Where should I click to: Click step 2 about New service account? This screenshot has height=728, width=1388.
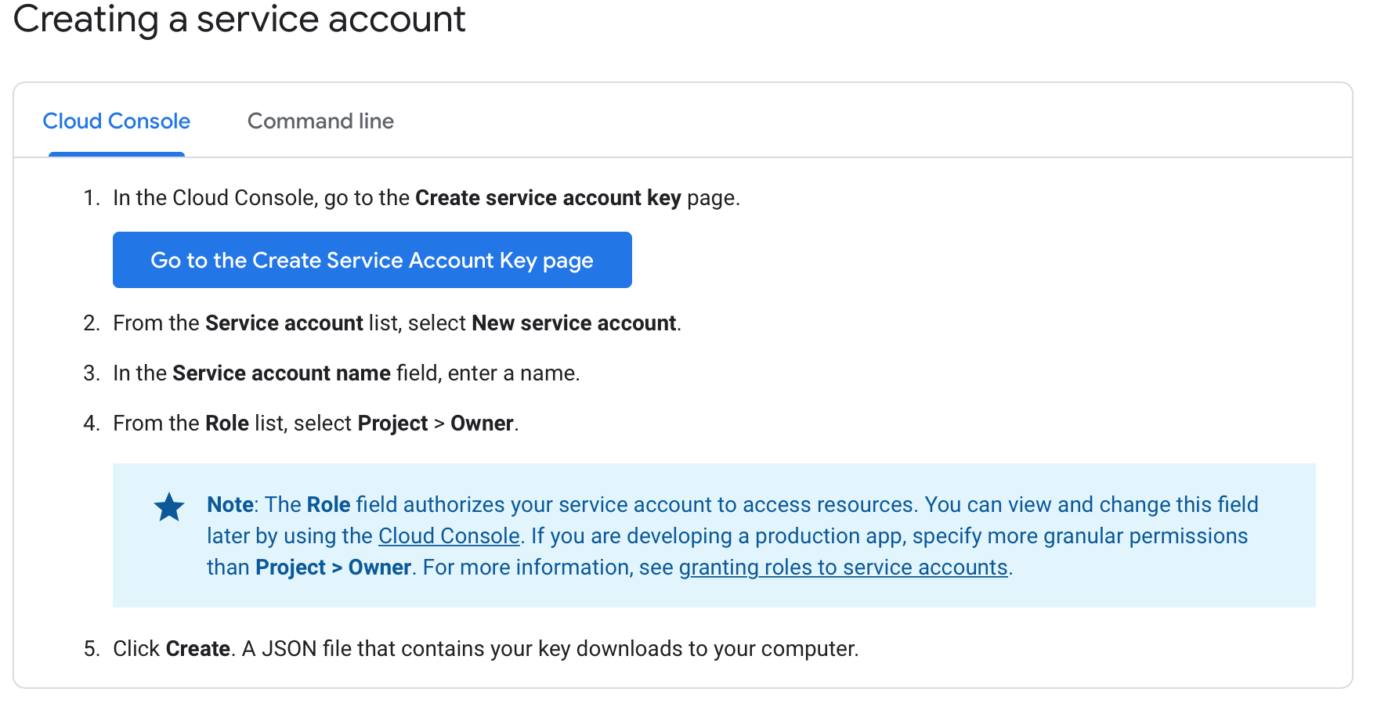[x=397, y=323]
